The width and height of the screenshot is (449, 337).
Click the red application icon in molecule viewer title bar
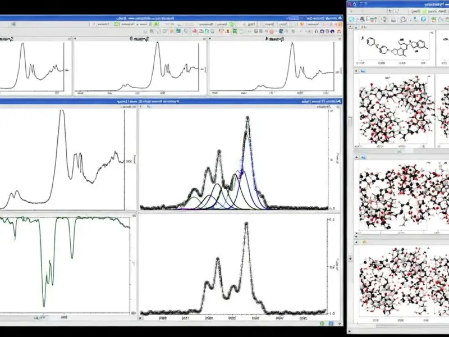[x=351, y=4]
